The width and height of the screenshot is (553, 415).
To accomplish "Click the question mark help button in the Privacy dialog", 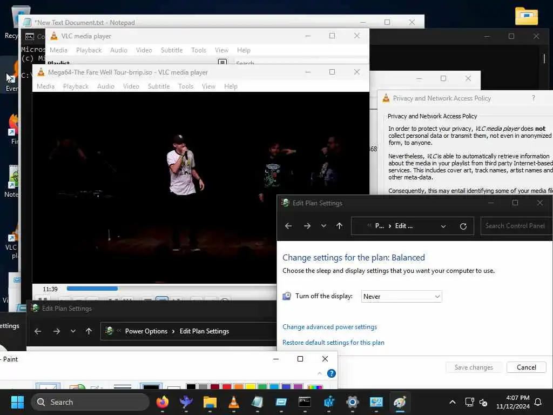I will (533, 98).
